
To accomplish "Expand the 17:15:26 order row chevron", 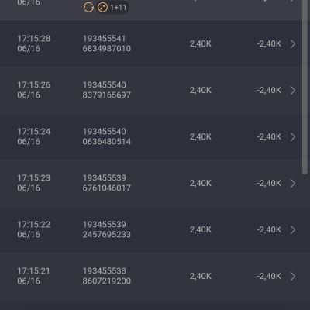I will (293, 91).
